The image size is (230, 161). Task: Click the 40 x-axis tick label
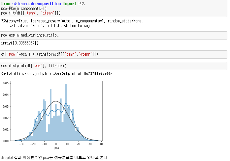pos(101,144)
